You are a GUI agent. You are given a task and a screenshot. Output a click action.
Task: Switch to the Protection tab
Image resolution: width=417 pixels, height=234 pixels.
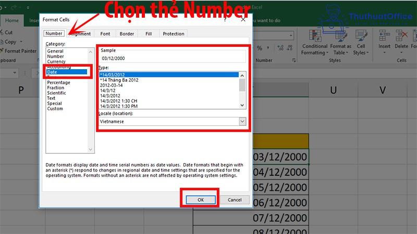tap(174, 34)
